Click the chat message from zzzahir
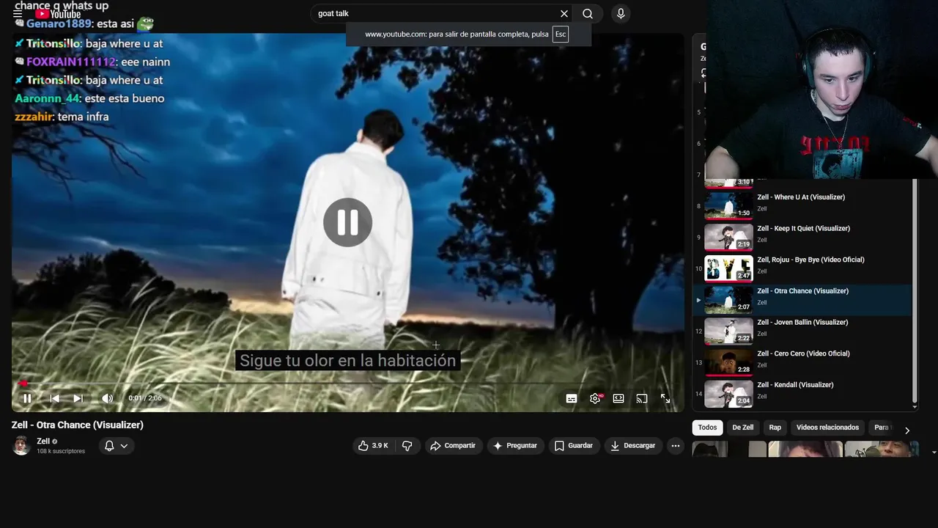This screenshot has width=938, height=528. [62, 117]
